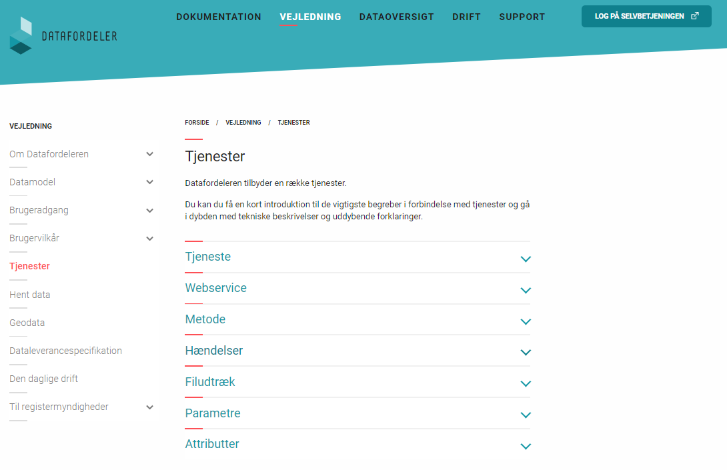Screen dimensions: 727x470
Task: Select the Drift menu item
Action: [x=466, y=17]
